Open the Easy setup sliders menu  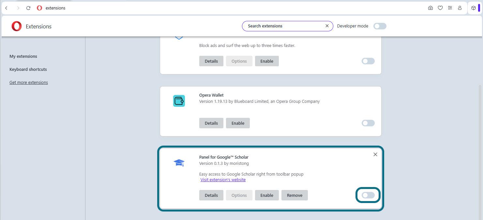[x=450, y=8]
